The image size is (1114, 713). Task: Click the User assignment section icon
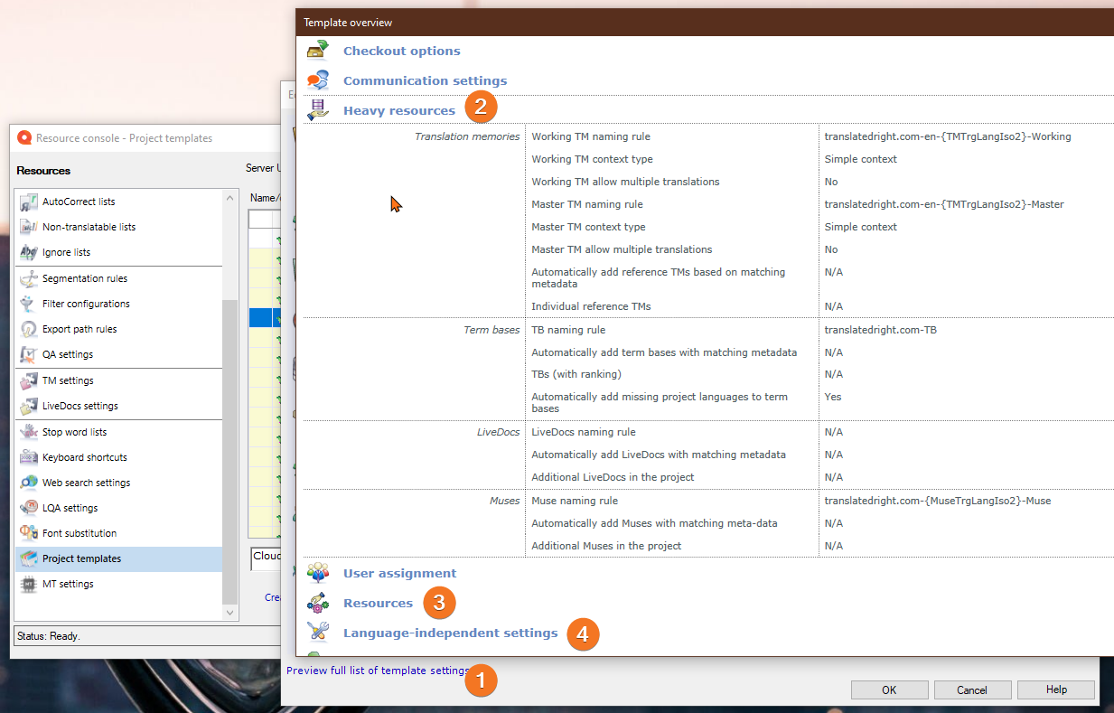click(x=317, y=573)
